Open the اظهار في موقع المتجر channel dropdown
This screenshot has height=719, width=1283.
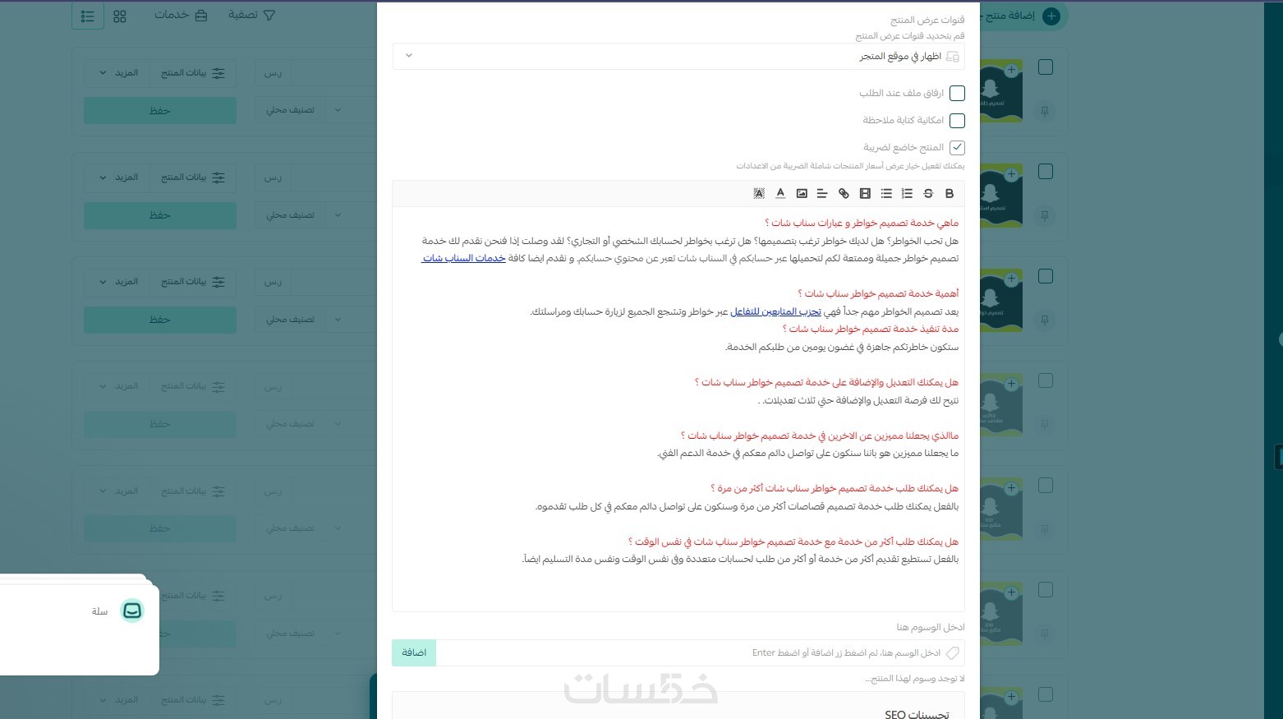point(678,56)
